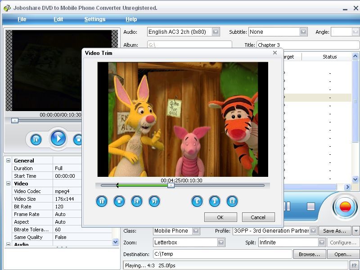Confirm trim settings with OK
The width and height of the screenshot is (360, 270).
pyautogui.click(x=220, y=217)
